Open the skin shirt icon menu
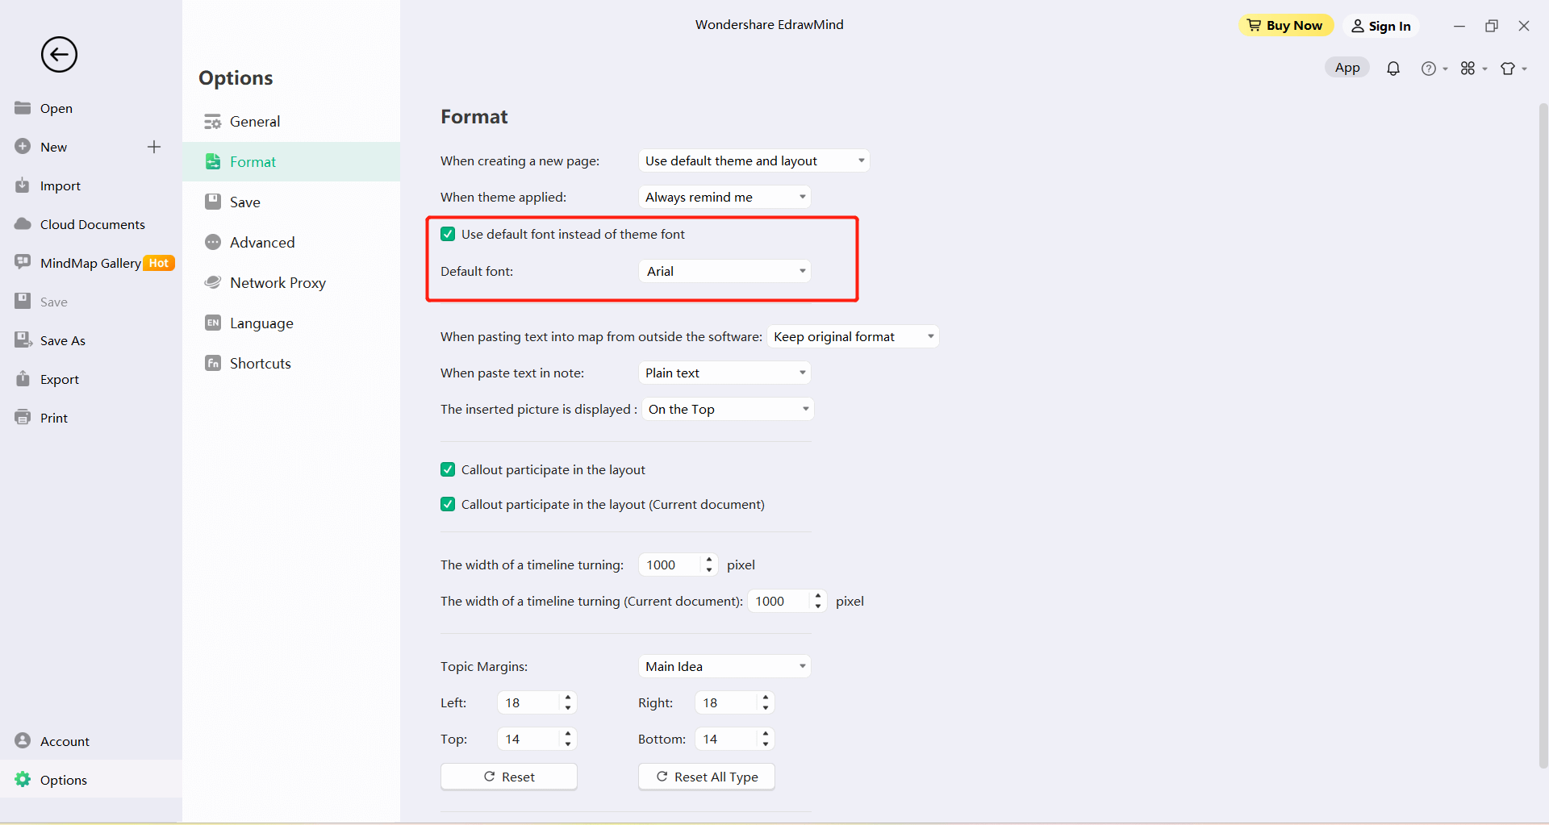 tap(1514, 69)
